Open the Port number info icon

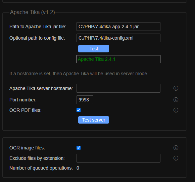click(176, 100)
